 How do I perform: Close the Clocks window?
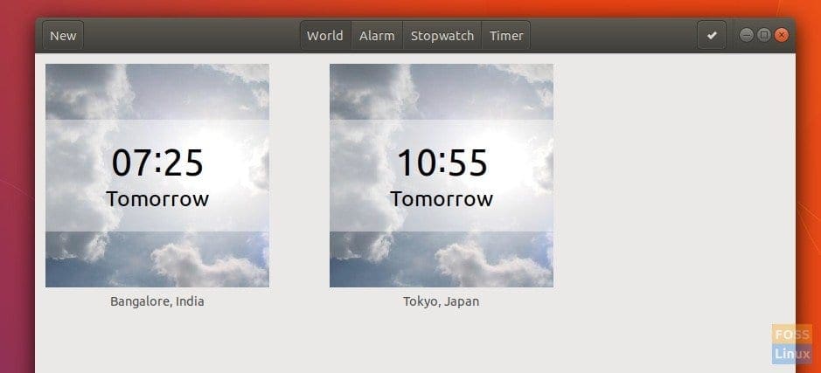782,35
